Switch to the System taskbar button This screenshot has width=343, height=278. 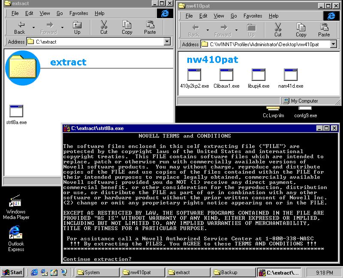98,272
